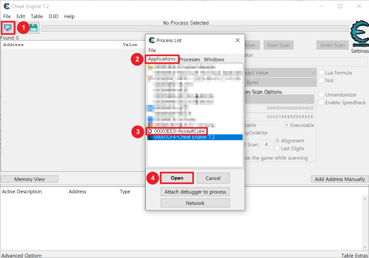This screenshot has width=369, height=258.
Task: Select the Alignment radio button
Action: (277, 140)
